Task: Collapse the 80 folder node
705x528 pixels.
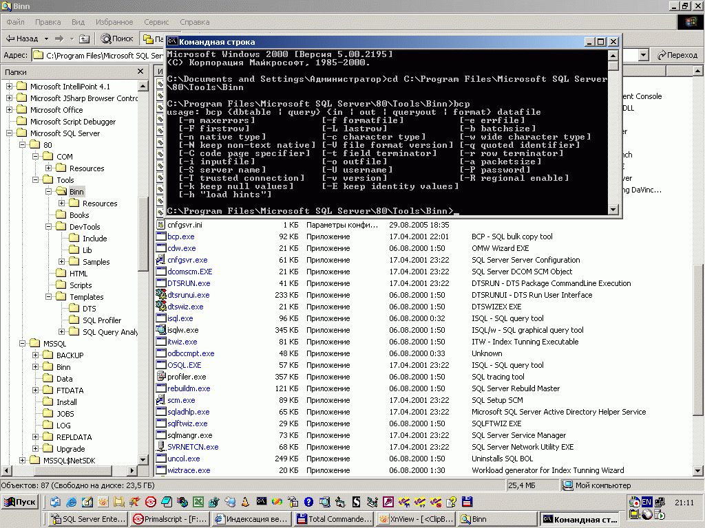Action: point(22,144)
